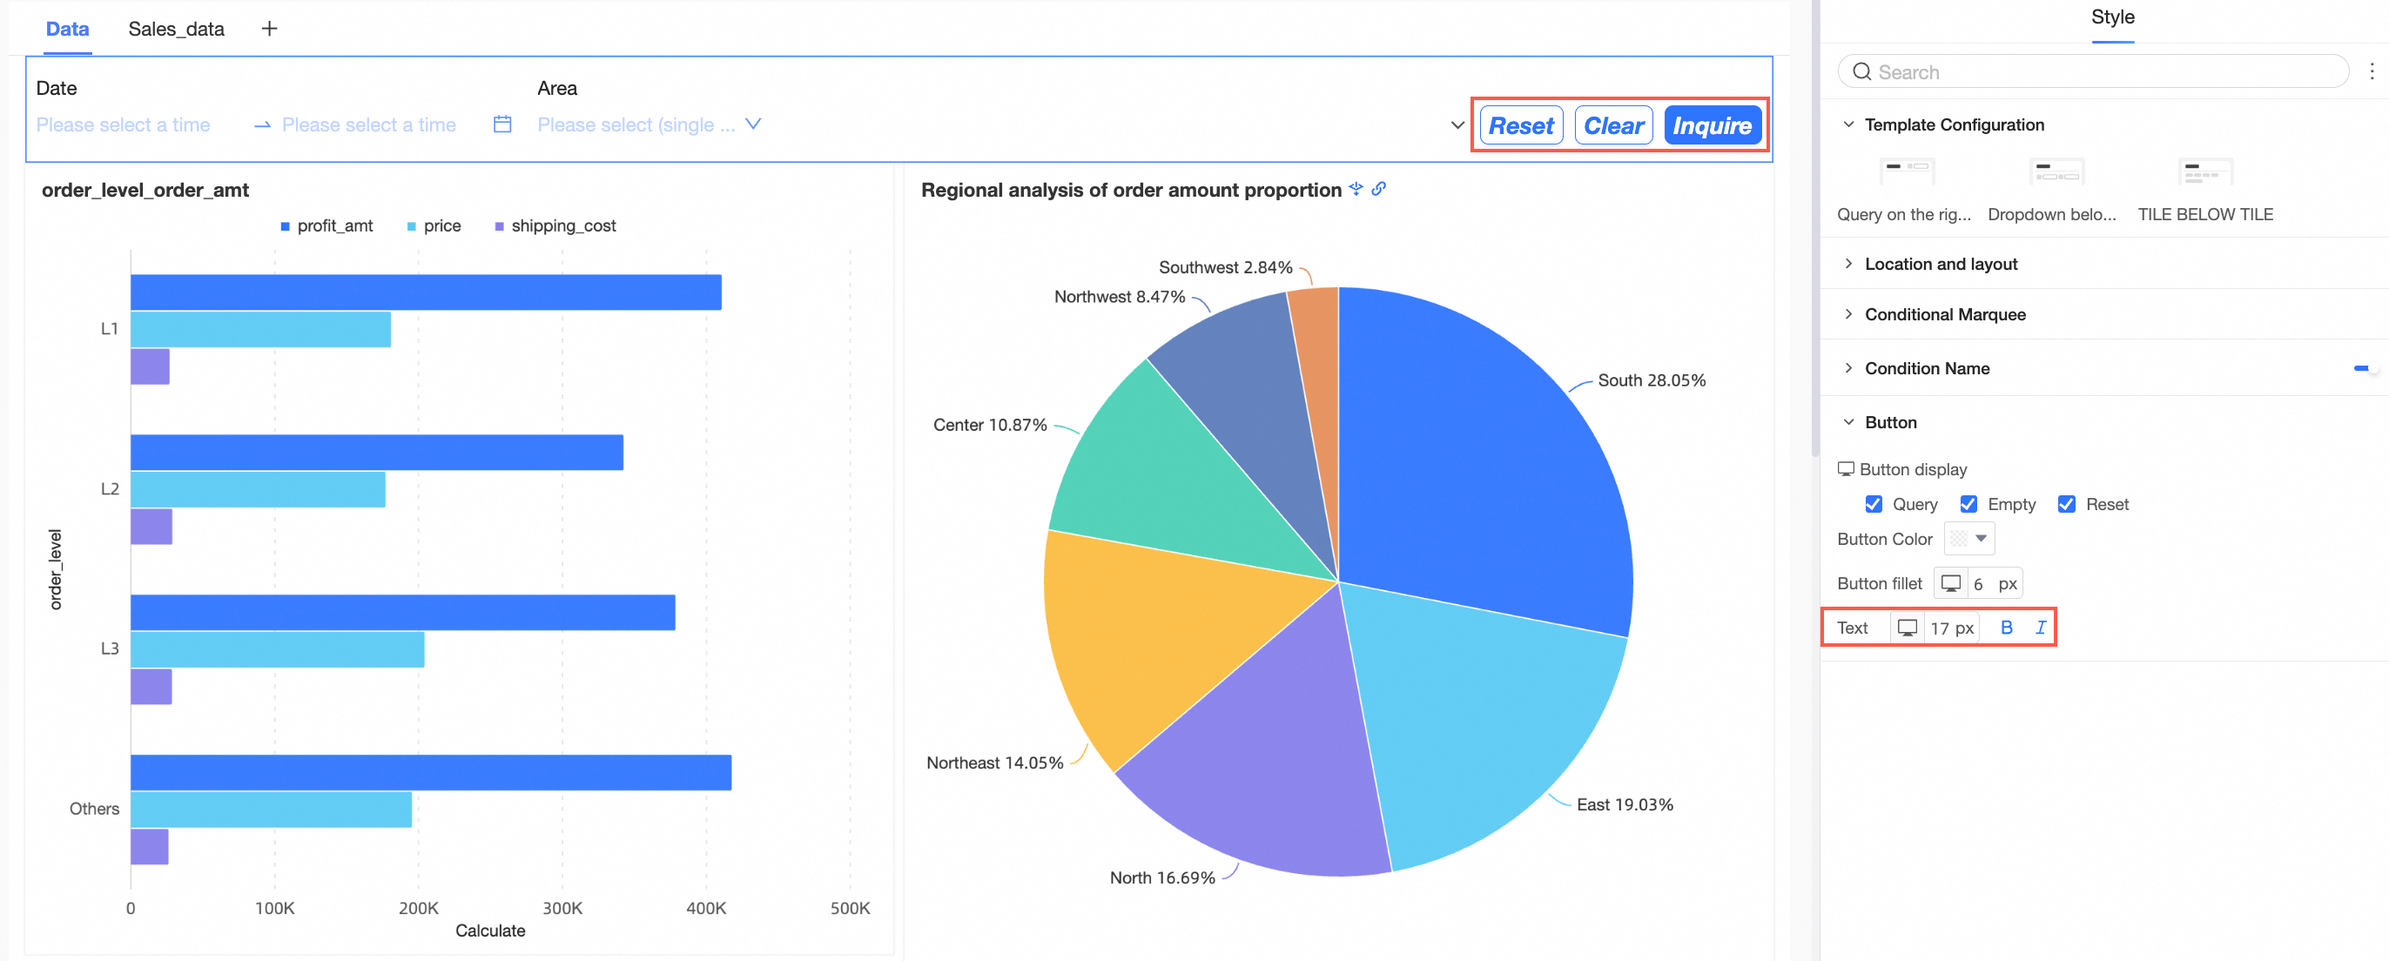Click the add tab plus icon
The width and height of the screenshot is (2389, 961).
pos(269,29)
